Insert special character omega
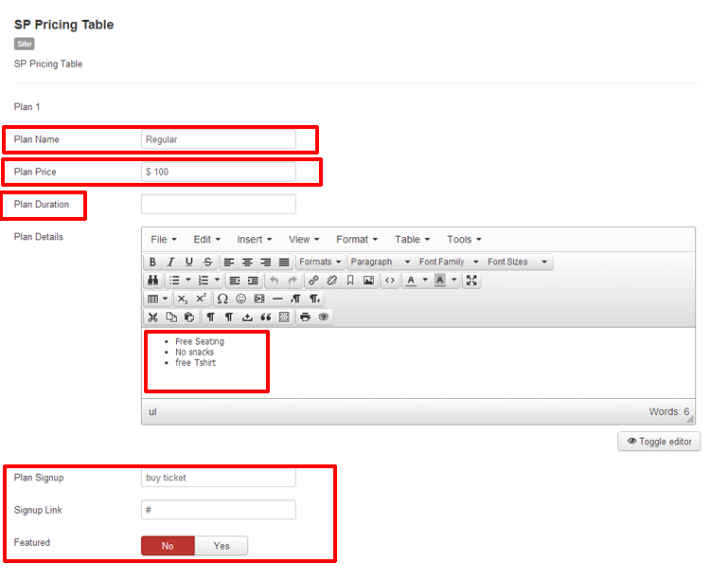 pyautogui.click(x=222, y=300)
